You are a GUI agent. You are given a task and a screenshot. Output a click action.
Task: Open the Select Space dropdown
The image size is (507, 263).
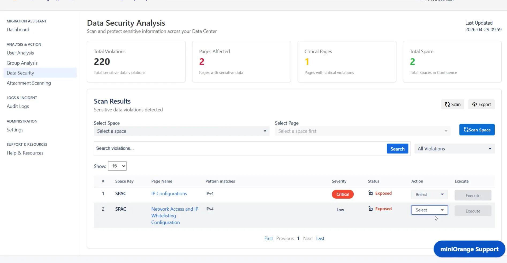(181, 131)
